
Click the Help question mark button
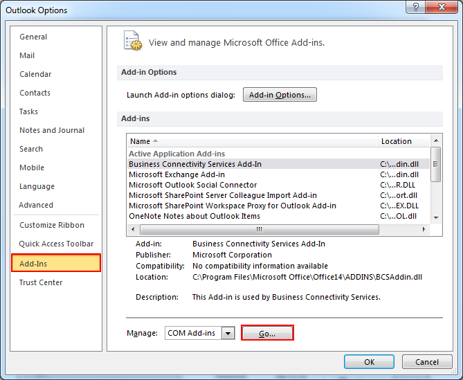(416, 7)
